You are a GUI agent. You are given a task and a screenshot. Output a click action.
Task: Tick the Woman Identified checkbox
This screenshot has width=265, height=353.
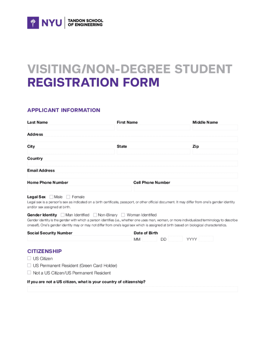point(124,215)
